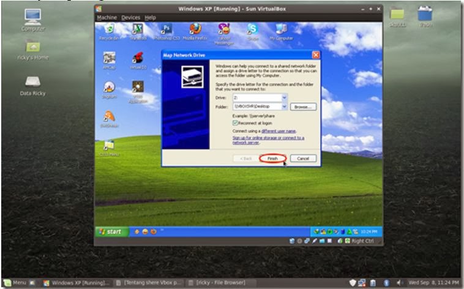Launch Mozilla Firefox from XP desktop
The image size is (464, 289).
tap(195, 31)
